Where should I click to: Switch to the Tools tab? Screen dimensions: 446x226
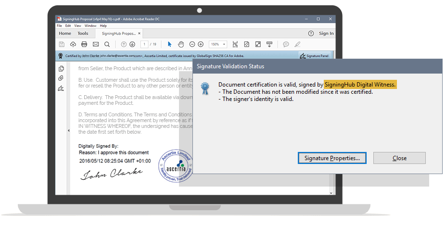tap(83, 33)
